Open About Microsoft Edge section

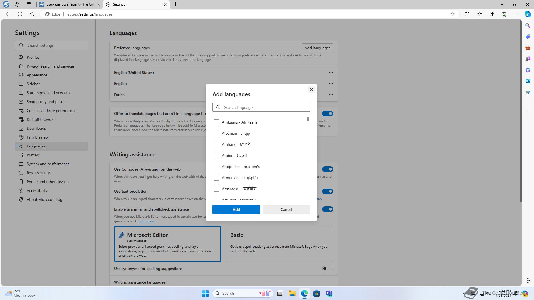click(52, 199)
